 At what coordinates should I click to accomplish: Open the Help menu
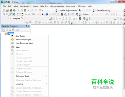point(90,6)
